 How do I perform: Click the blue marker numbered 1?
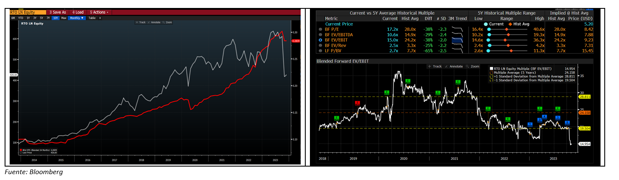coord(530,124)
